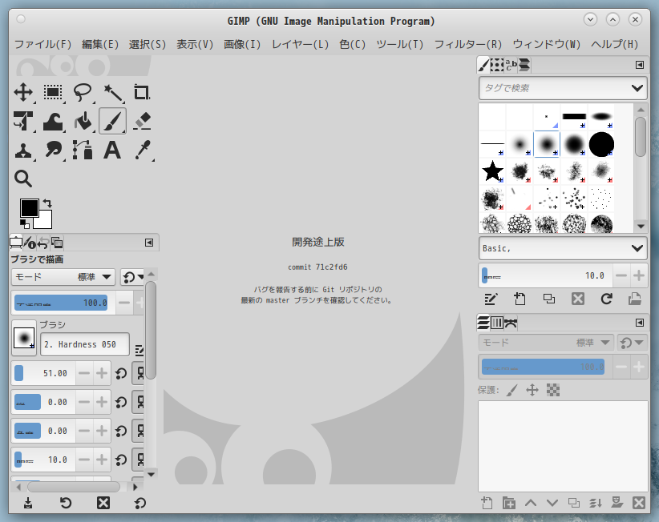This screenshot has height=522, width=659.
Task: Toggle lock pixels in the layers panel
Action: [511, 390]
